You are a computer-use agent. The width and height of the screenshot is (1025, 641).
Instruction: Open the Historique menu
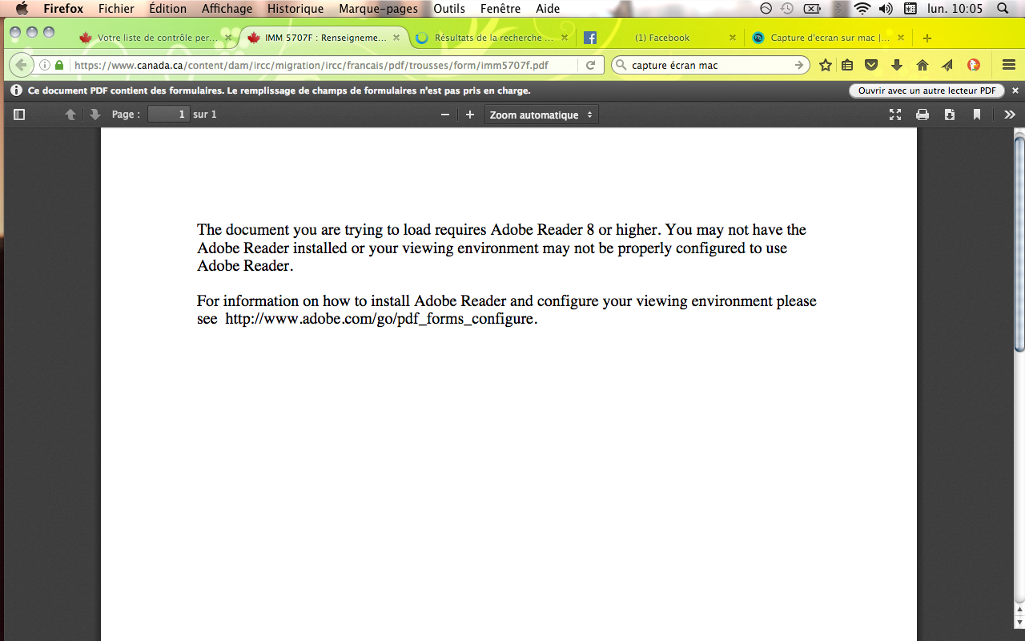(295, 9)
